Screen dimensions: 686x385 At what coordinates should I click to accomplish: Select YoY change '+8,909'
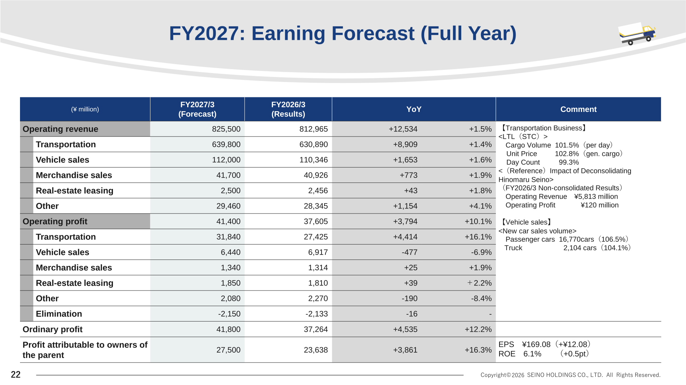(x=405, y=144)
